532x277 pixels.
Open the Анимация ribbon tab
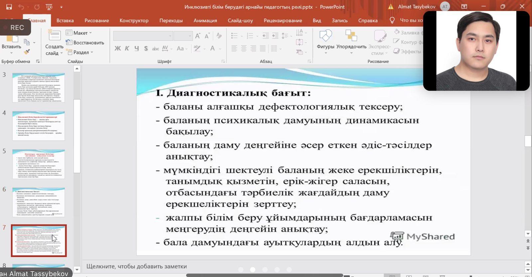[x=205, y=21]
